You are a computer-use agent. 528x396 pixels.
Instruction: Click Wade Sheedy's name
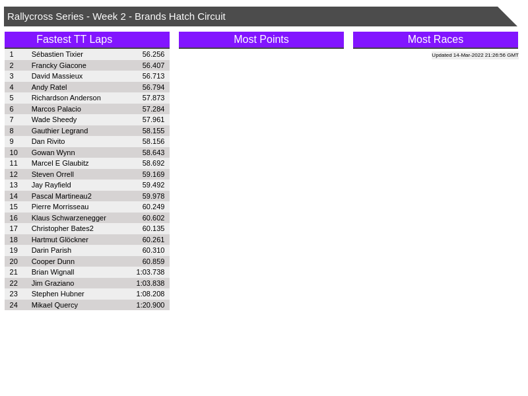click(x=54, y=119)
